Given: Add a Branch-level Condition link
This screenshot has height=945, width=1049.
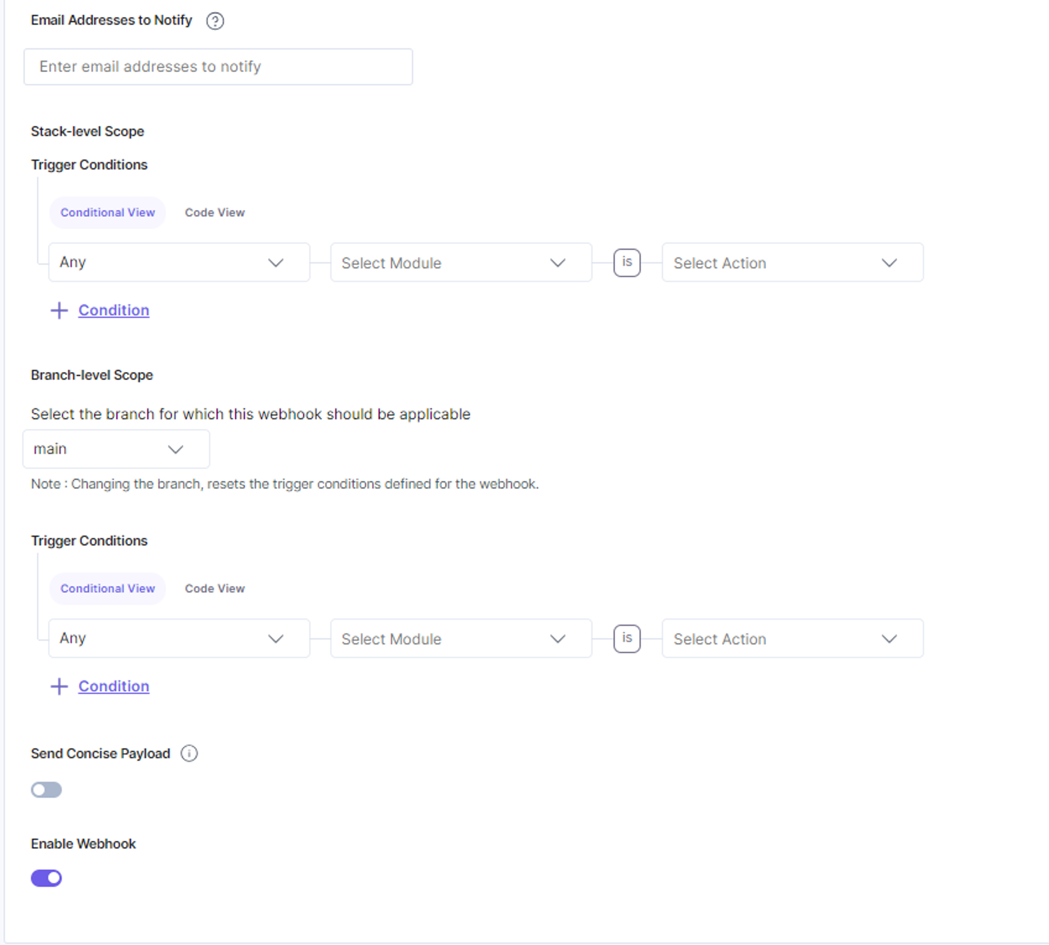Looking at the screenshot, I should 114,687.
